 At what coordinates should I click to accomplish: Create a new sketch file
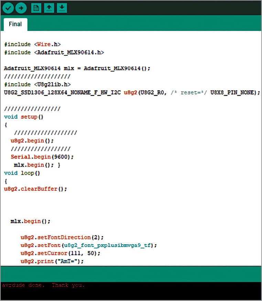[36, 8]
